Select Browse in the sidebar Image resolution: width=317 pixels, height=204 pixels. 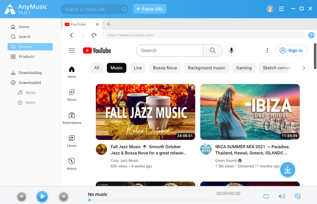coord(30,47)
